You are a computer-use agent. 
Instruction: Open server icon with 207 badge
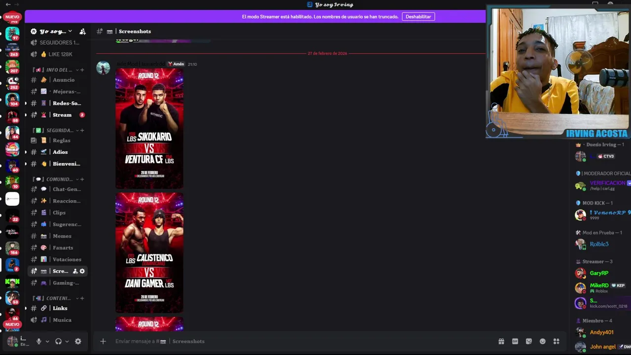(12, 67)
